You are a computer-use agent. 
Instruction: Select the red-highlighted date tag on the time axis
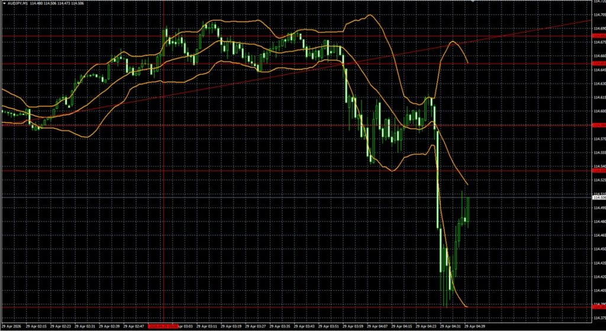163,326
